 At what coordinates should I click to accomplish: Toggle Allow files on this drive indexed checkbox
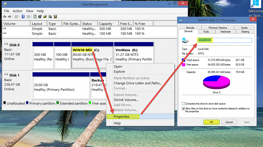(183, 108)
